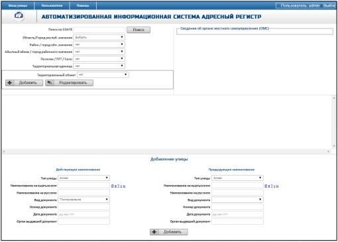Open the Пользователи menu tab
The width and height of the screenshot is (338, 242).
pos(52,5)
